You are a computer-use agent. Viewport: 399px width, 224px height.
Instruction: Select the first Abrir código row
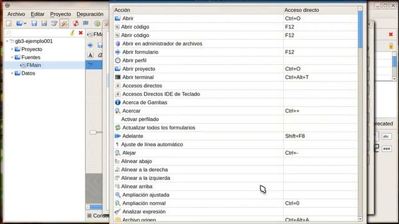(x=236, y=27)
